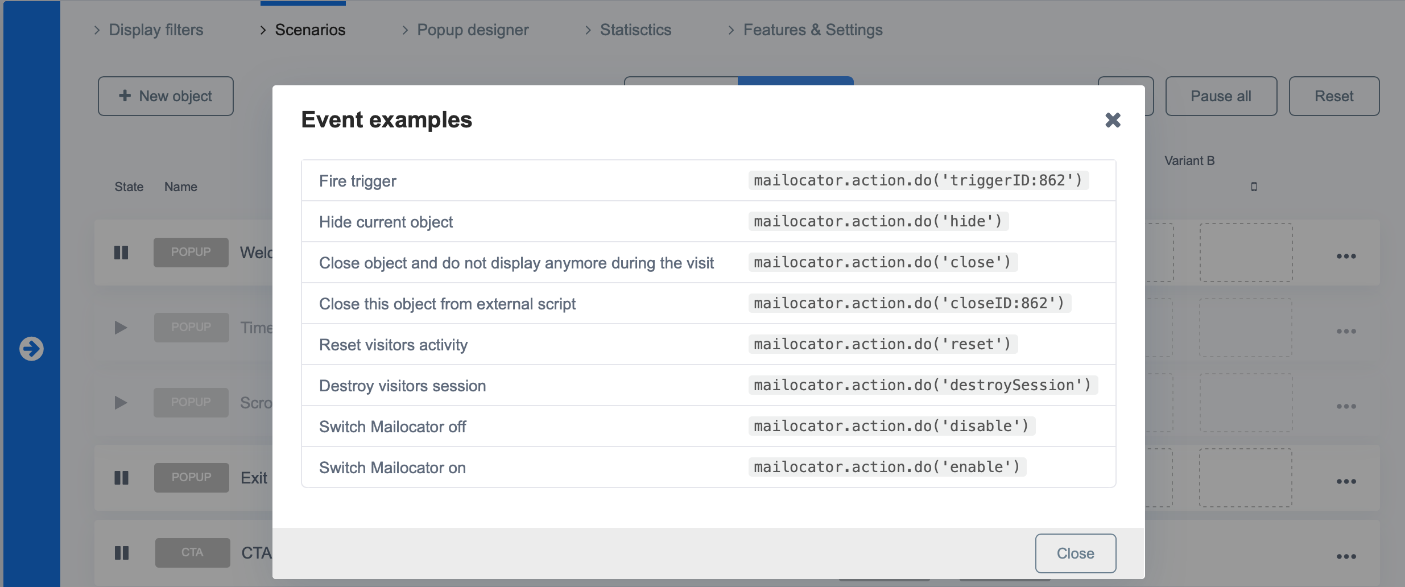Screen dimensions: 1405x587
Task: Open more options for the Exit popup row
Action: [1346, 481]
